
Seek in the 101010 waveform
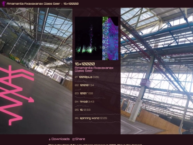point(78,89)
